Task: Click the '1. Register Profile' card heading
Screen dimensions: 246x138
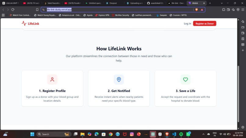Action: 52,91
